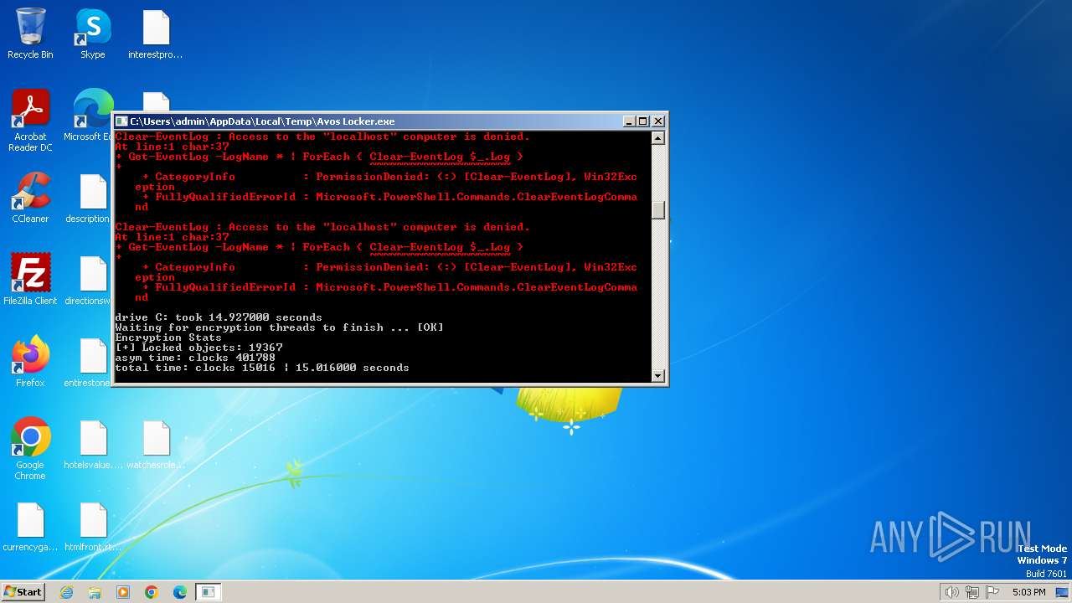
Task: Open the Recycle Bin desktop icon
Action: pyautogui.click(x=30, y=33)
